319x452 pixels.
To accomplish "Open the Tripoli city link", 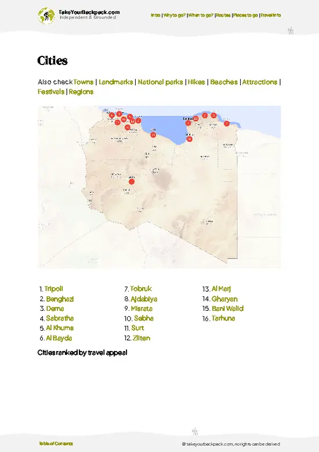I will point(54,289).
